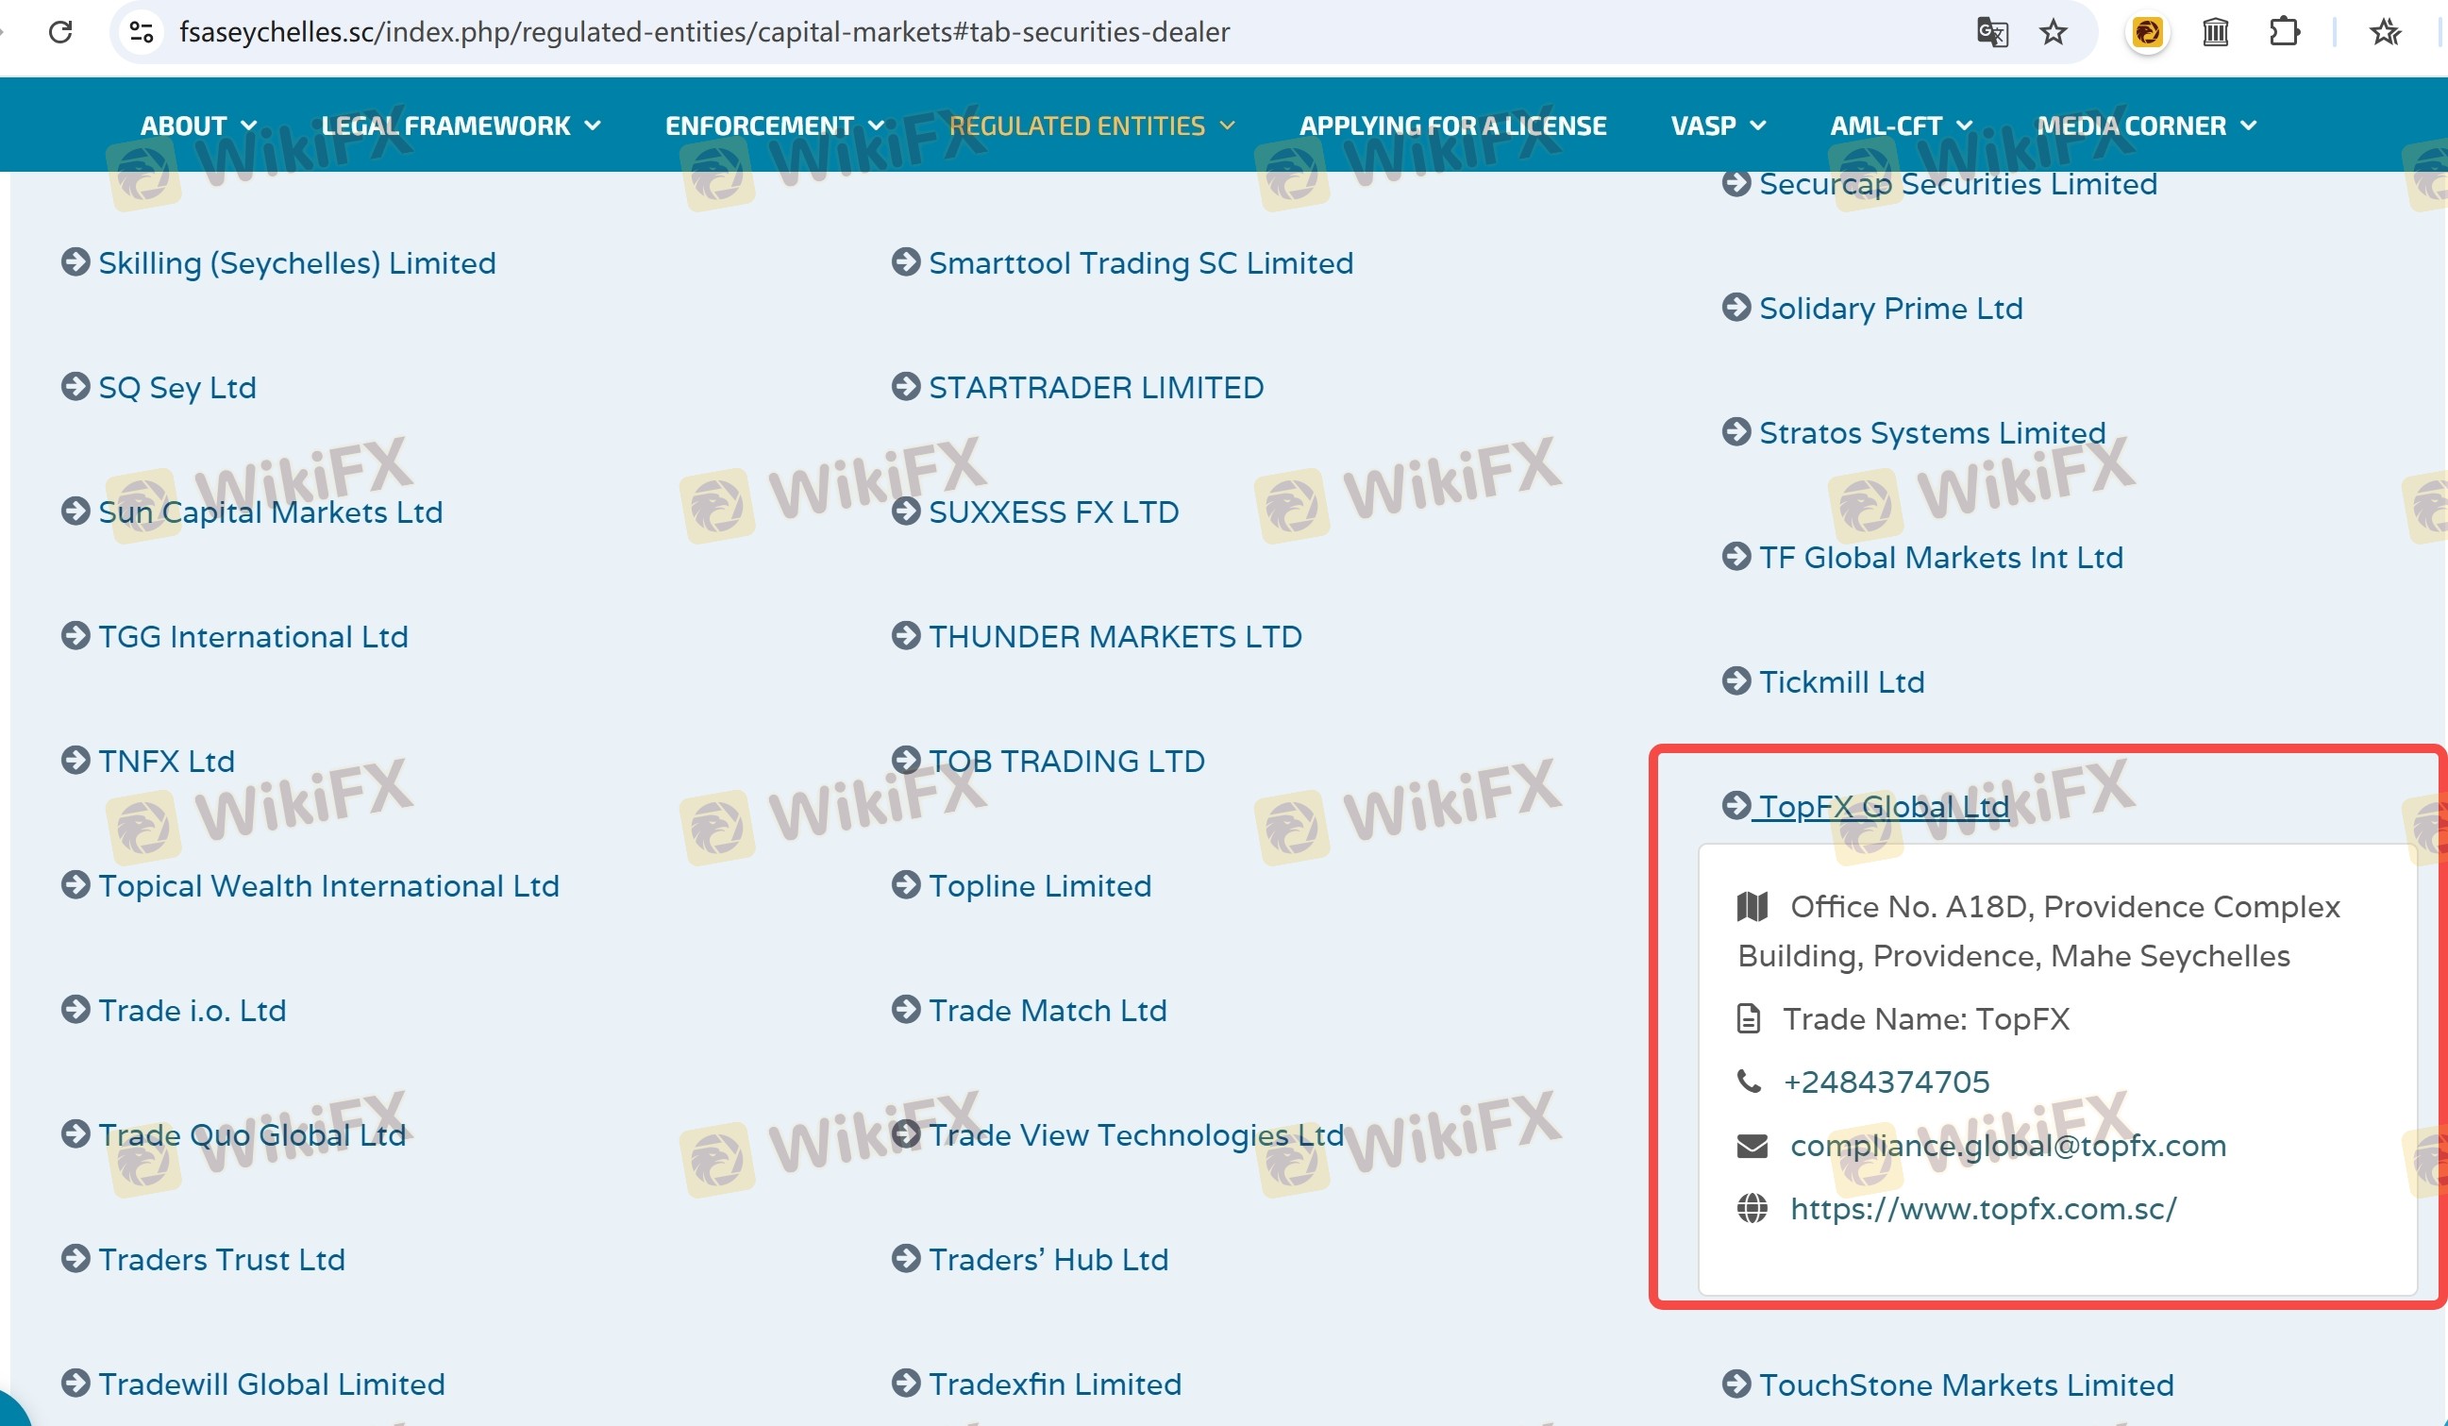Collapse the TopFX Global Ltd entry
2448x1426 pixels.
1883,806
